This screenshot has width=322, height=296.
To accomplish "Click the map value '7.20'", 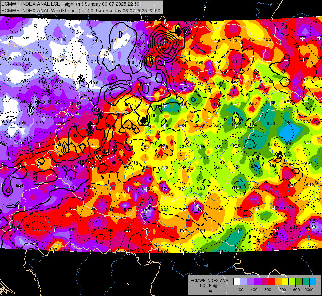I will click(201, 168).
